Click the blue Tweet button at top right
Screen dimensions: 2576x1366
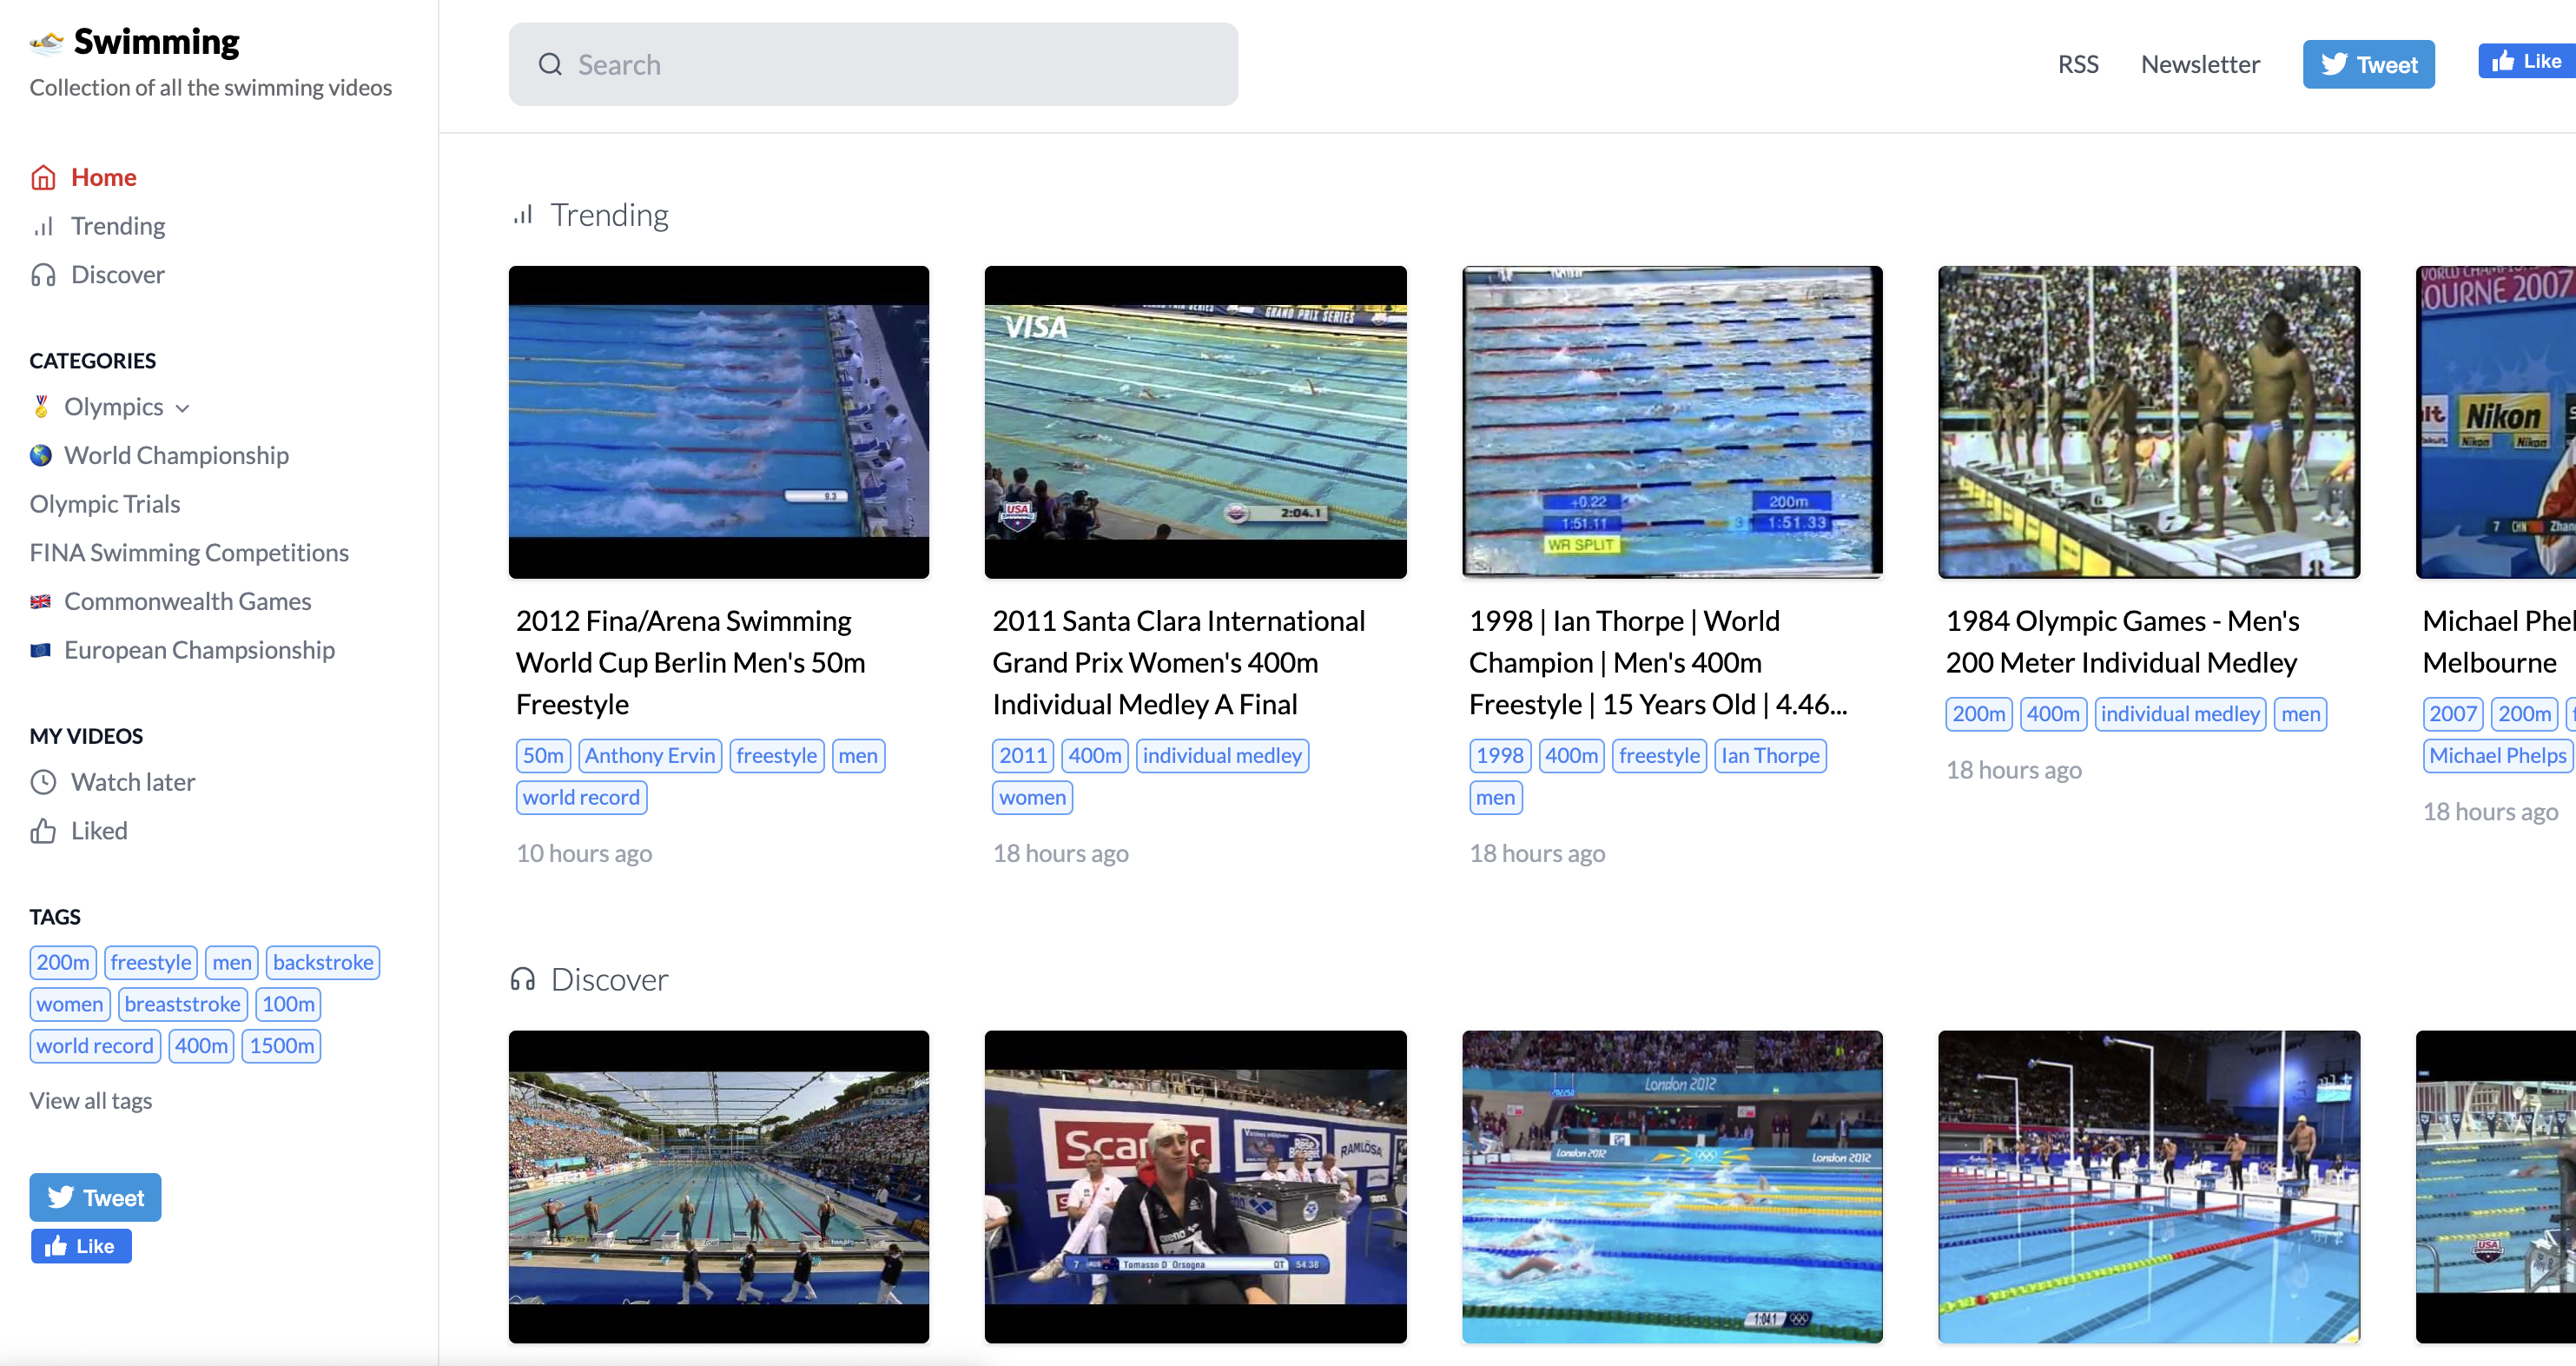[2369, 63]
